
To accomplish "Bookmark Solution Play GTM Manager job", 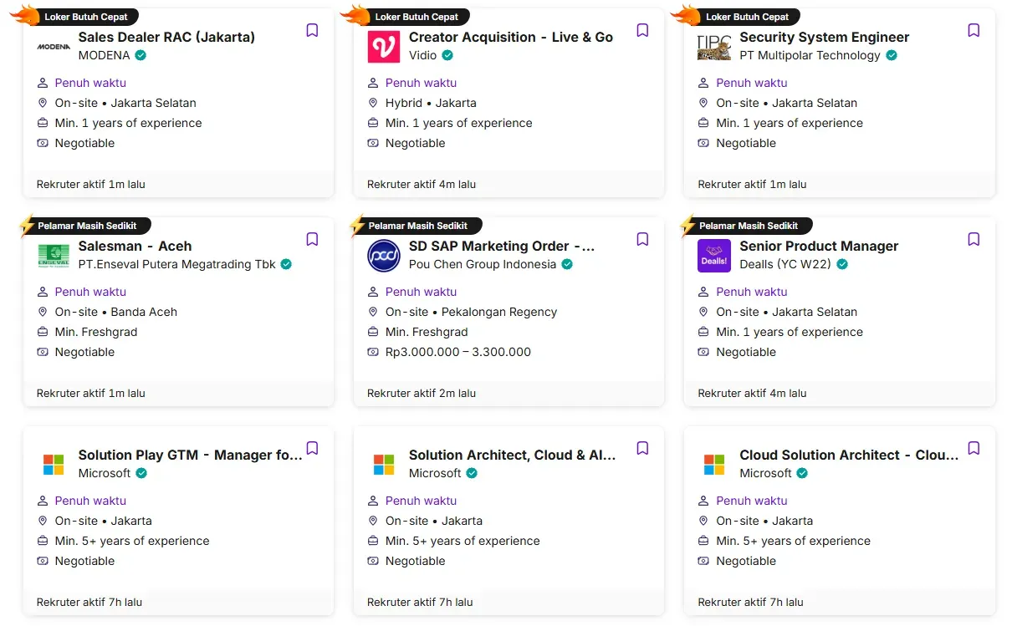I will (x=312, y=449).
